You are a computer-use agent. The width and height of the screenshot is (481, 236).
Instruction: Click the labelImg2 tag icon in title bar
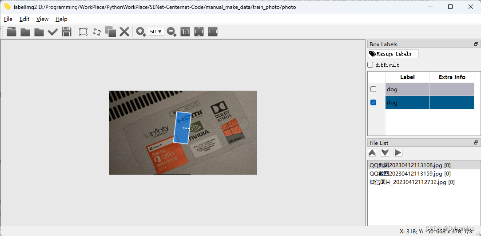point(7,7)
